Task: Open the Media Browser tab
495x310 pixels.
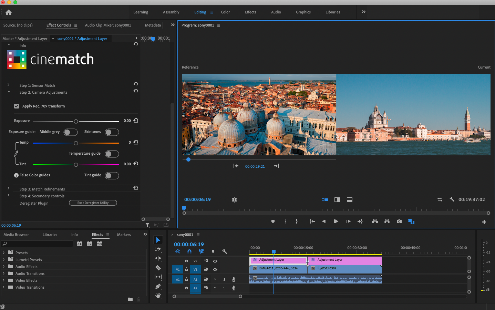Action: coord(16,235)
